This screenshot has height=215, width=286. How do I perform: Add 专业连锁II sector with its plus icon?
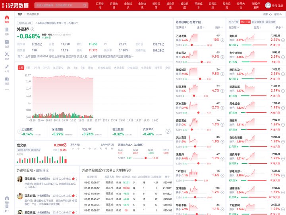pyautogui.click(x=283, y=57)
